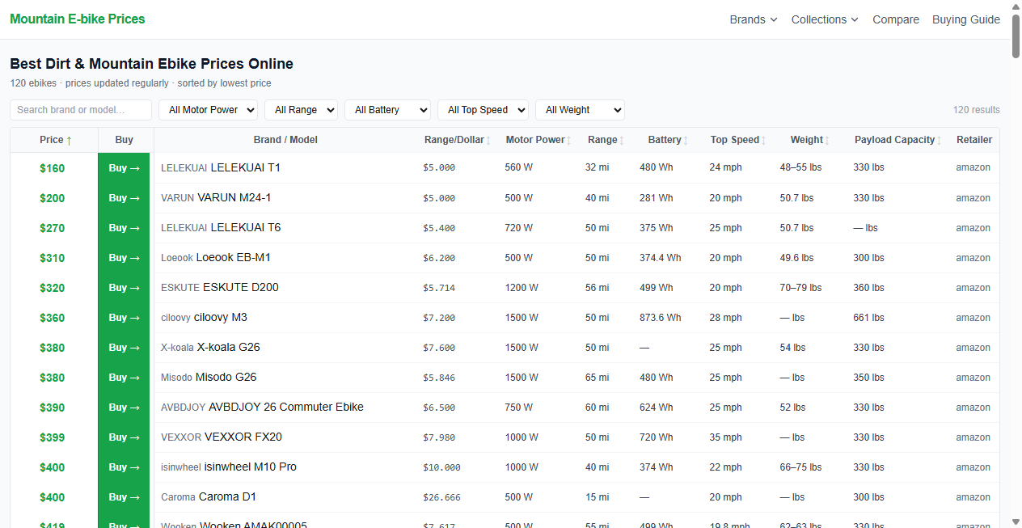Sort by the Battery column header
Viewport: 1022px width, 528px height.
coord(669,140)
